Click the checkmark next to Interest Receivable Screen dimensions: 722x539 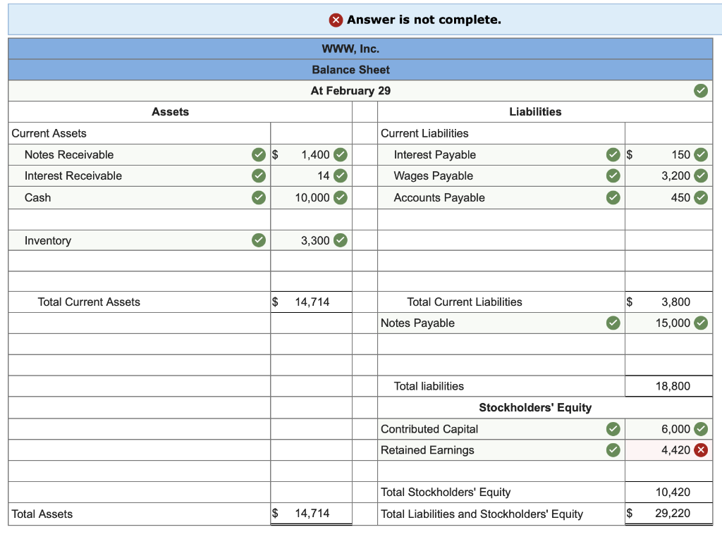[x=259, y=176]
